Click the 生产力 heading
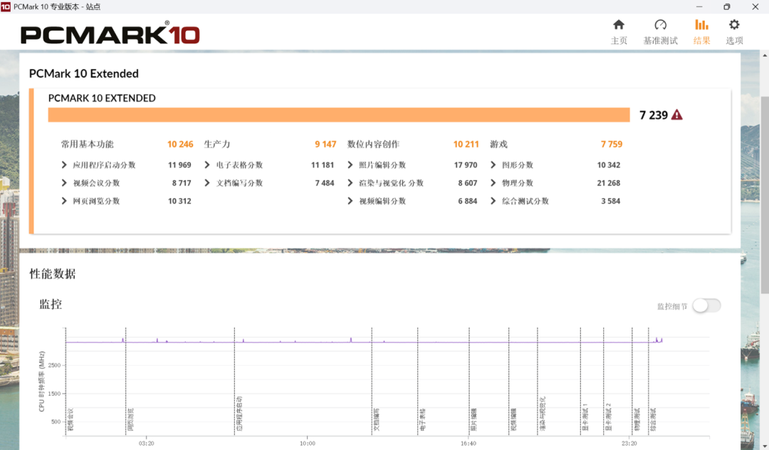The image size is (769, 450). (216, 144)
